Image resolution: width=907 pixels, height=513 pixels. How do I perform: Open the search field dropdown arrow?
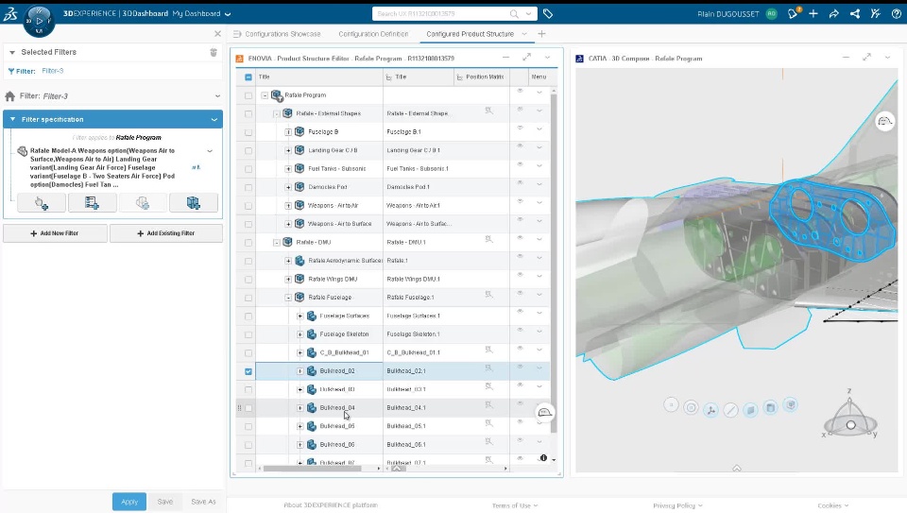click(x=529, y=13)
